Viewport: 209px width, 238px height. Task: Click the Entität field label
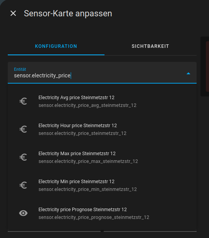(x=20, y=69)
